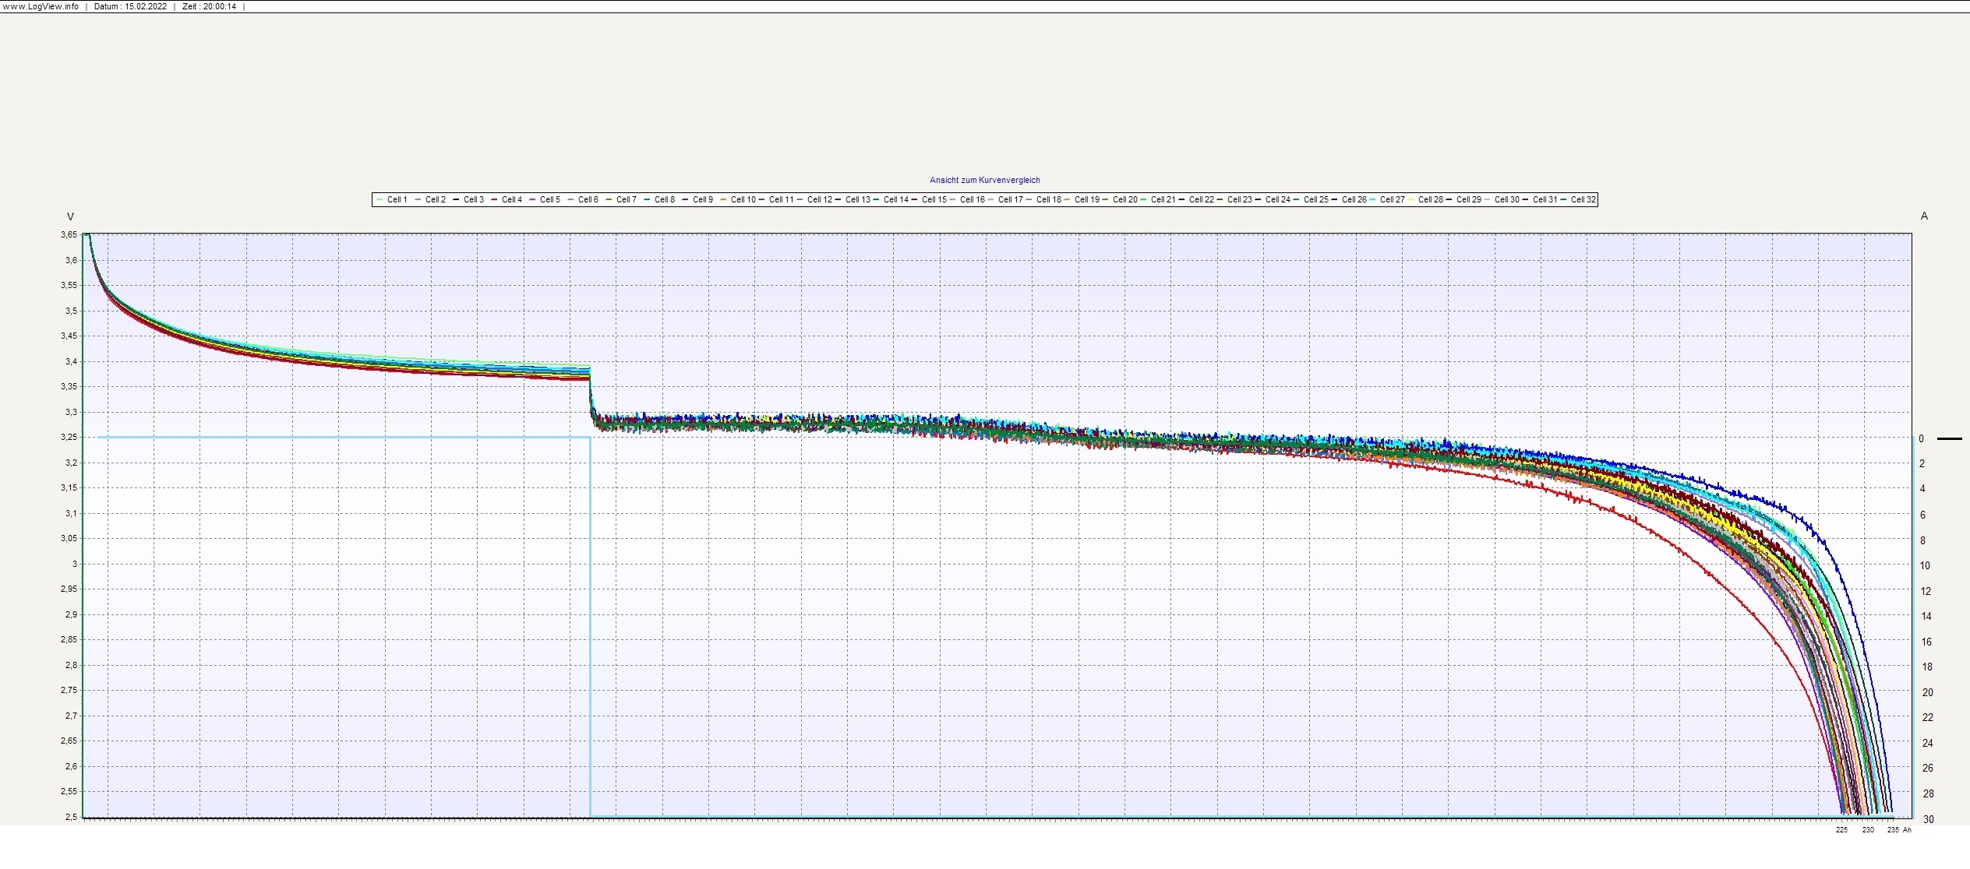Click the Cell 9 legend label

pos(703,200)
